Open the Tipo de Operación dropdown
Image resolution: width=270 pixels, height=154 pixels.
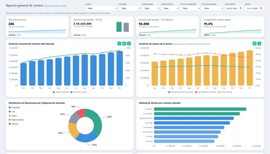click(190, 8)
